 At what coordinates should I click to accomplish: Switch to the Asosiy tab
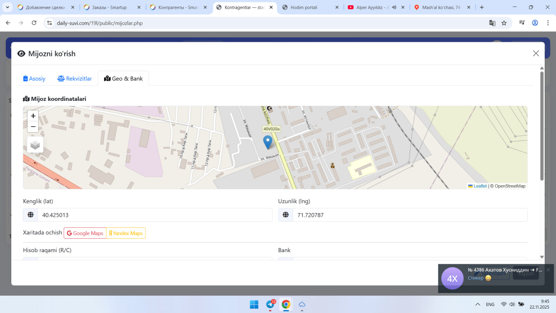click(34, 79)
